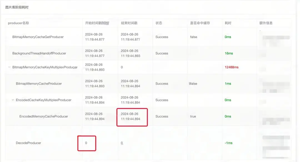Select the DecodeProducer row name

click(28, 143)
